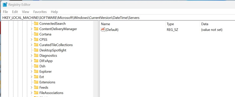This screenshot has width=235, height=97.
Task: Open the Favorites menu
Action: [40, 12]
